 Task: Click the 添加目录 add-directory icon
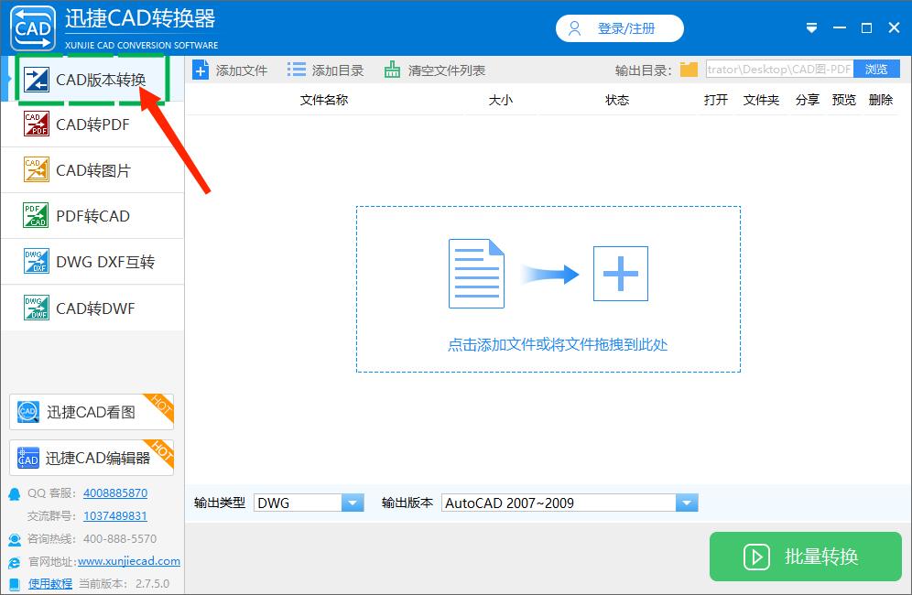[295, 69]
